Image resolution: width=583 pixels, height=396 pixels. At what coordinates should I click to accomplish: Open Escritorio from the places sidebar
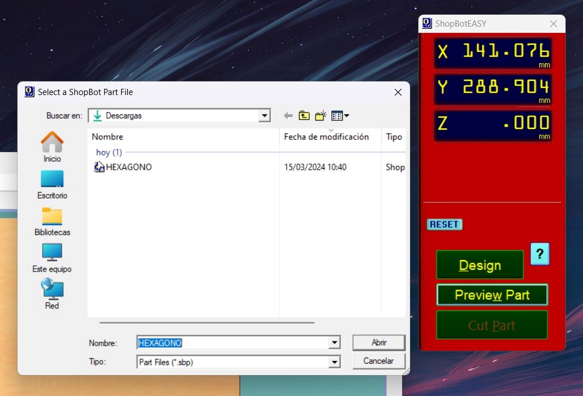pyautogui.click(x=52, y=185)
